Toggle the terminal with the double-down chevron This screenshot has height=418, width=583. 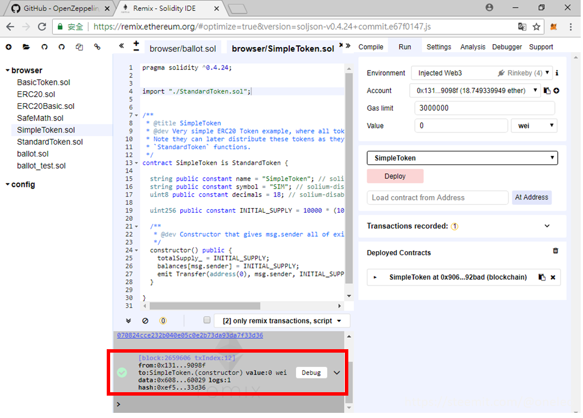click(129, 321)
